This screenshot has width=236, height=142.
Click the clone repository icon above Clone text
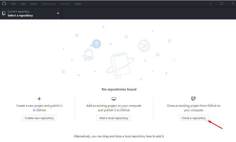tap(194, 99)
